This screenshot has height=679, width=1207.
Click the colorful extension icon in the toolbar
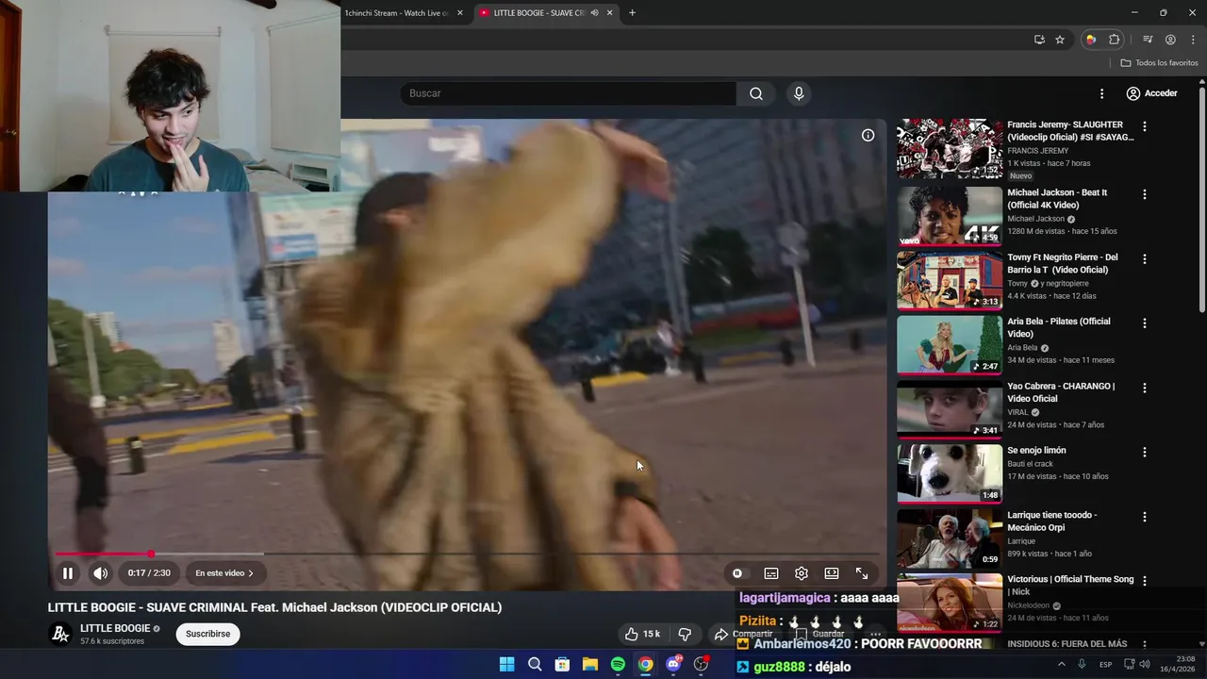pos(1091,40)
